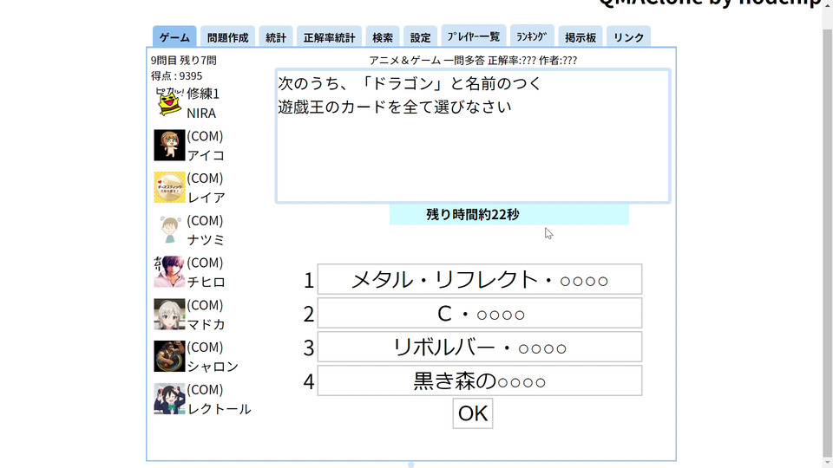The height and width of the screenshot is (468, 833).
Task: Click アイコ's avatar icon
Action: [169, 145]
